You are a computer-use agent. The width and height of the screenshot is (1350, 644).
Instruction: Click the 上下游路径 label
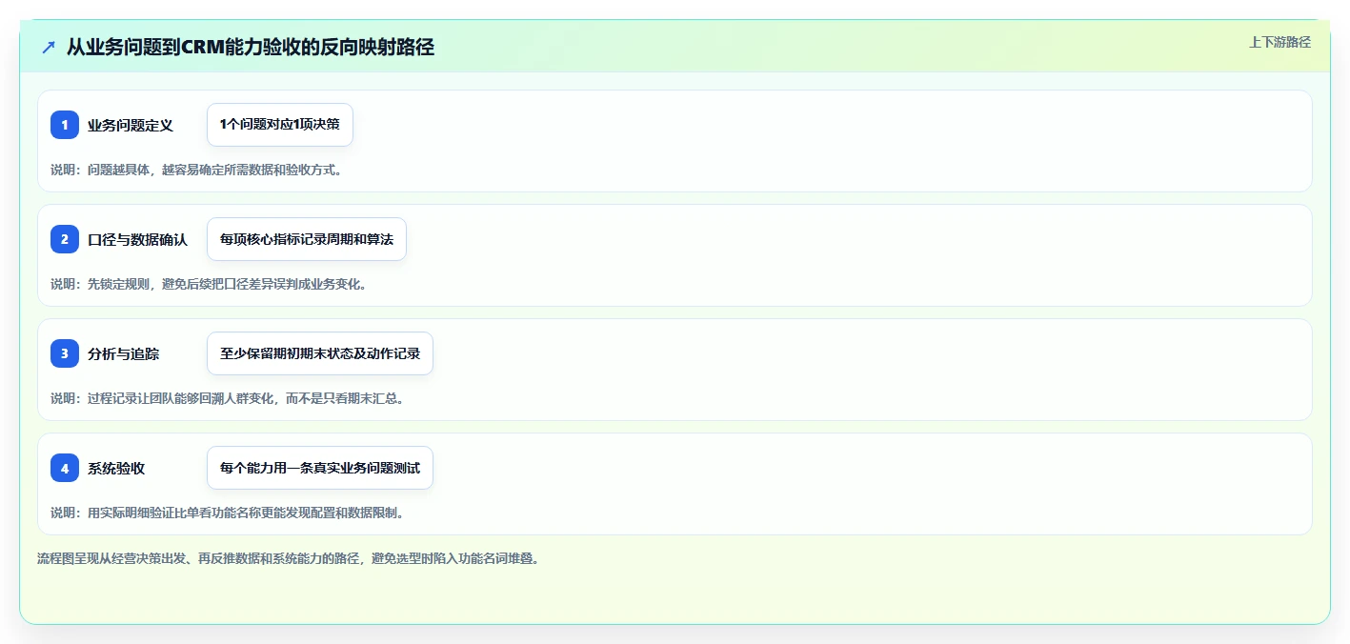pos(1279,42)
